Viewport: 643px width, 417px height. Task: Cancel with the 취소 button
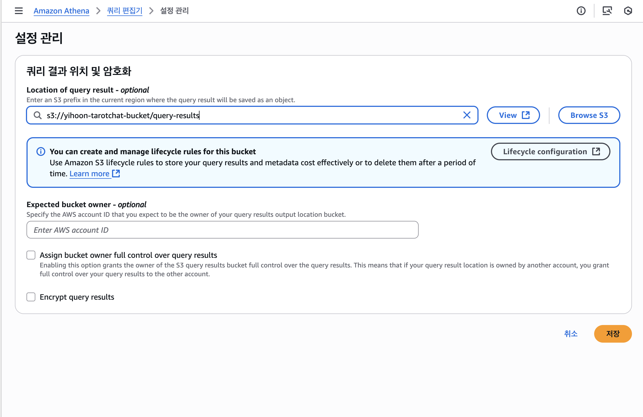coord(571,334)
